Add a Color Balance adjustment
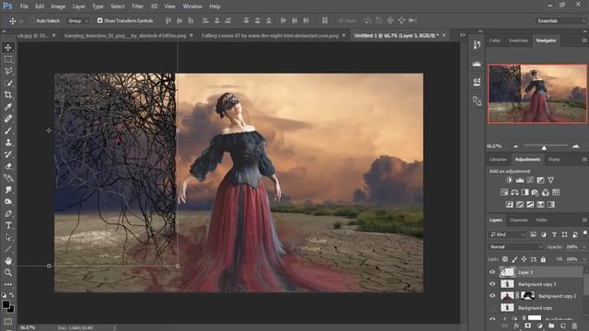589x331 pixels. tap(514, 192)
